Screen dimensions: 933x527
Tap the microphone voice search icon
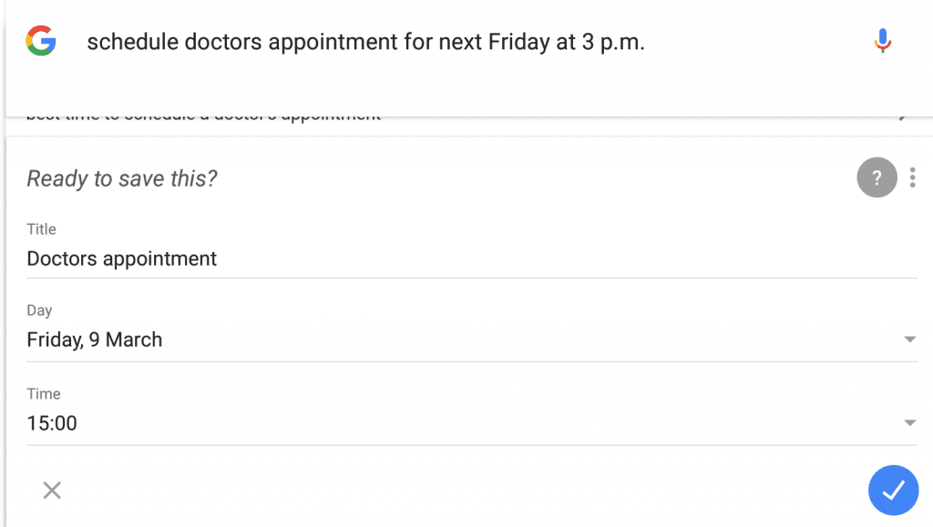[881, 42]
